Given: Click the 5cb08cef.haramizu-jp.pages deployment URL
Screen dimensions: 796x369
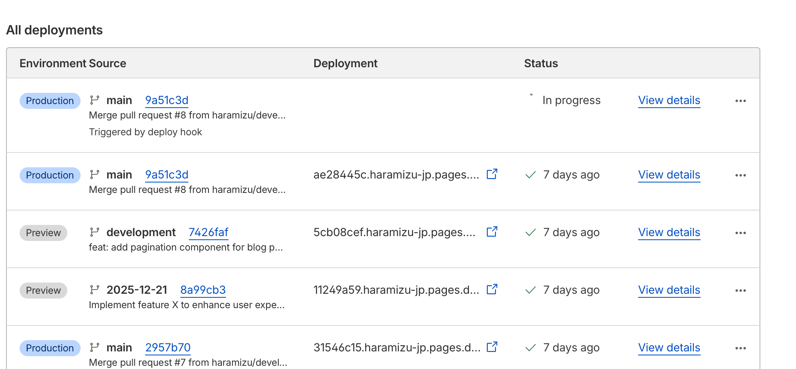Looking at the screenshot, I should pyautogui.click(x=394, y=233).
